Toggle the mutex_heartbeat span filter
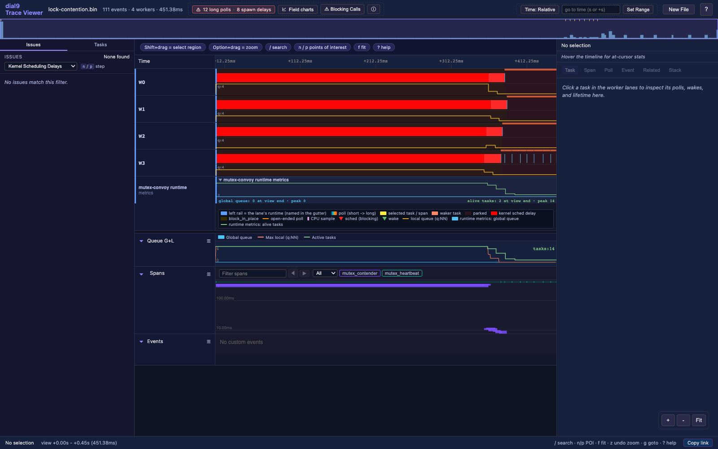This screenshot has height=449, width=718. pos(402,273)
